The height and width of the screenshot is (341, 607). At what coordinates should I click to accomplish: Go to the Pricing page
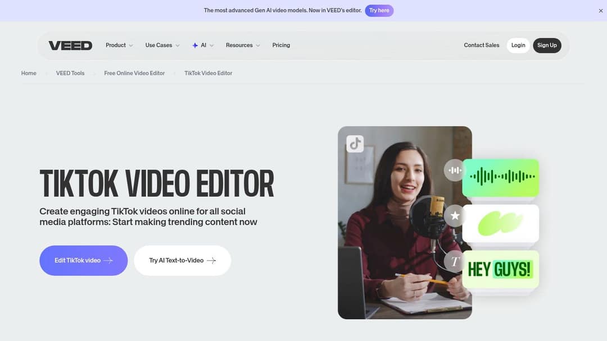(x=281, y=45)
